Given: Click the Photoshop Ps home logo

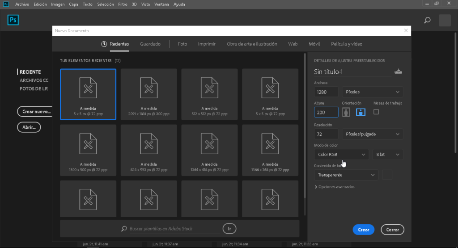Looking at the screenshot, I should tap(13, 20).
